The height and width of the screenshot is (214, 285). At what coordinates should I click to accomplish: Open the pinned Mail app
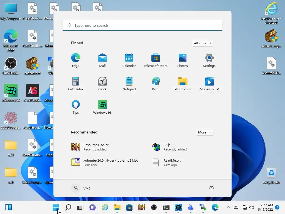click(102, 60)
